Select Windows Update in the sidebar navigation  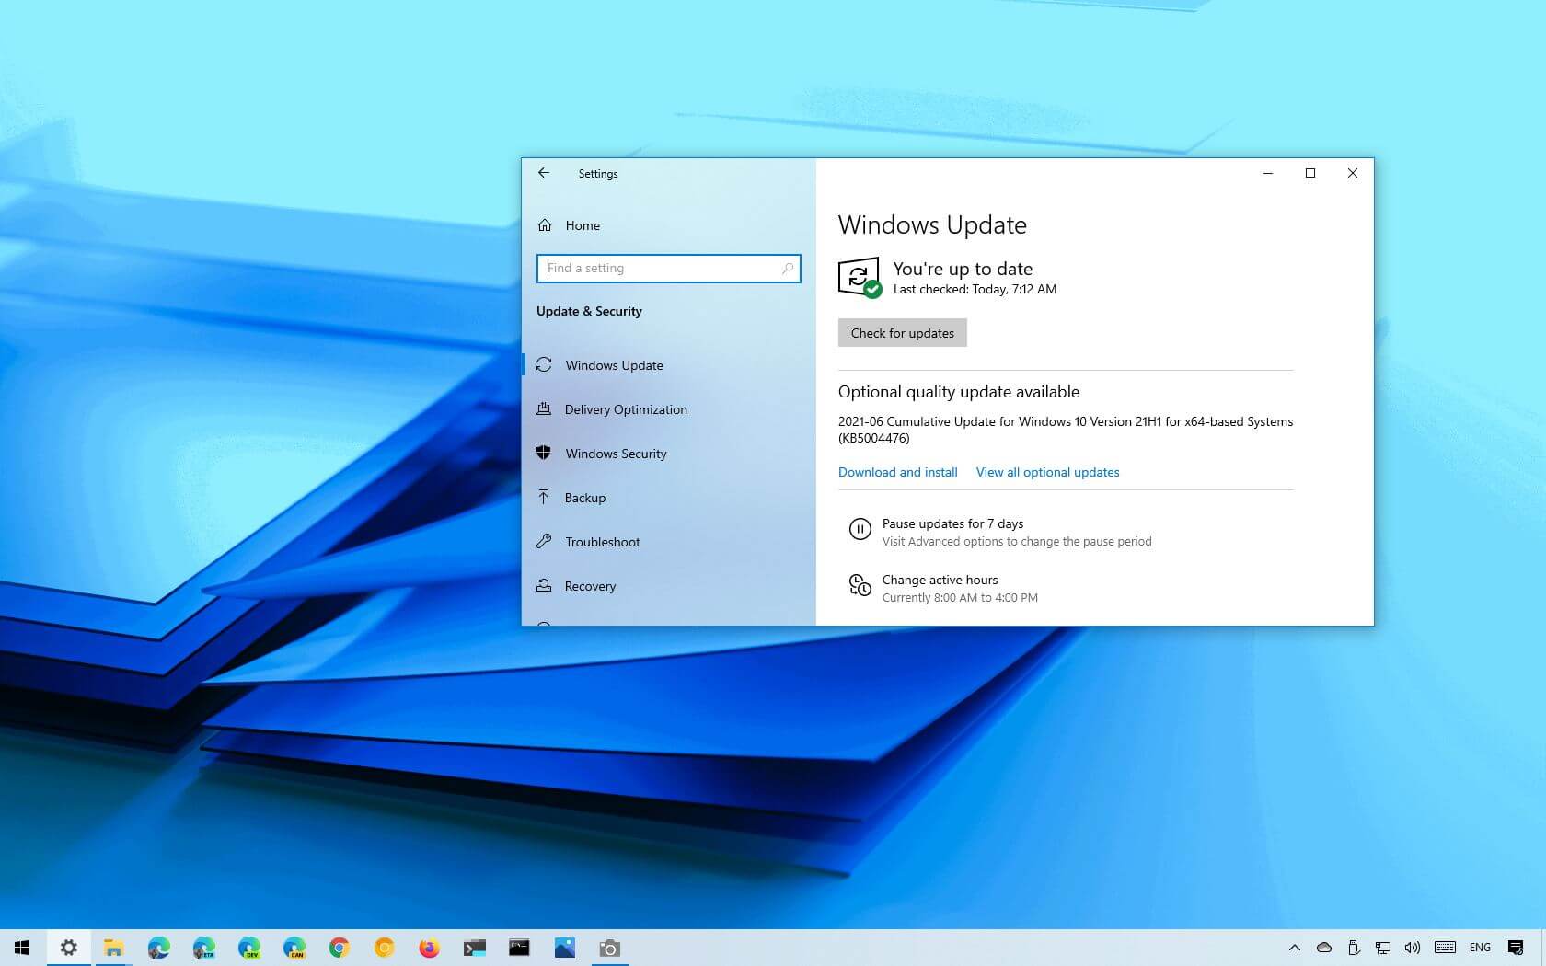point(613,365)
